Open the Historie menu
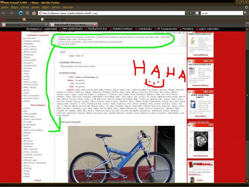Screen dimensions: 249x187 pos(35,7)
